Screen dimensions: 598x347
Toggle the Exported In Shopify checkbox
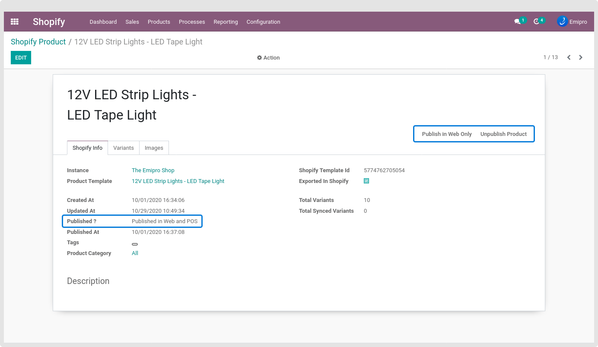(366, 181)
